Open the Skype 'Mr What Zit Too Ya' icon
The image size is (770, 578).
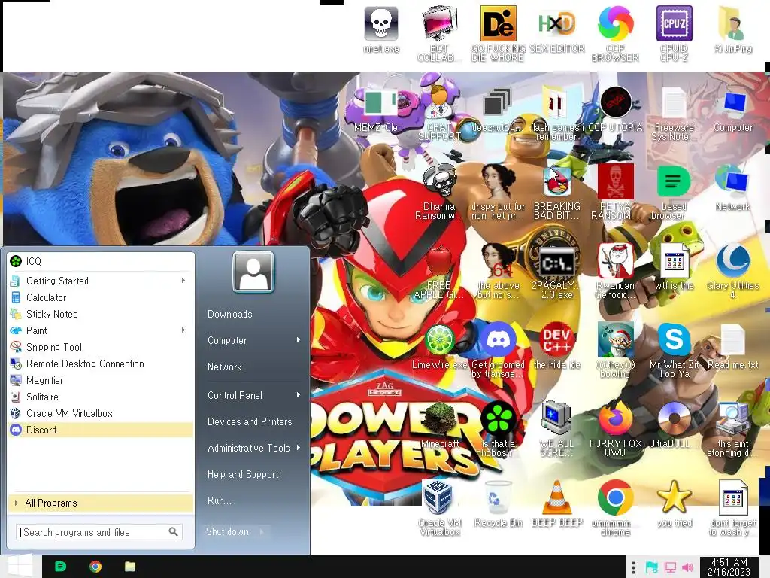pyautogui.click(x=675, y=340)
